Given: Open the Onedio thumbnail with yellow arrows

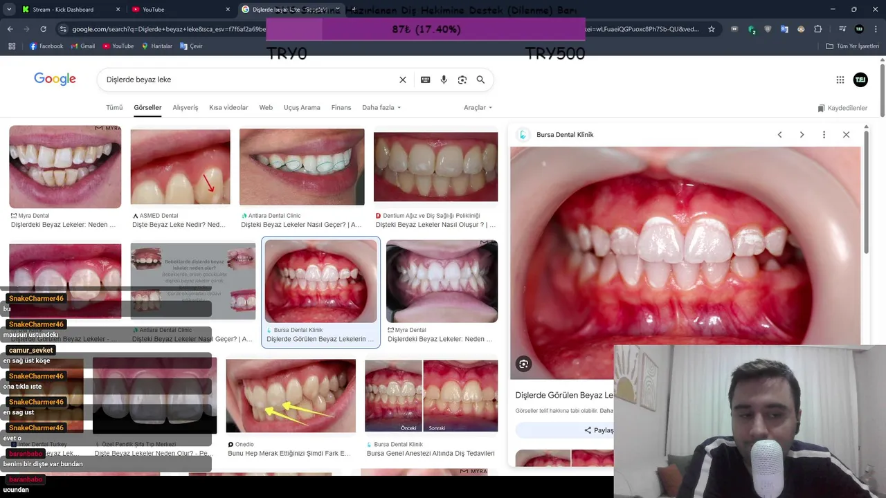Looking at the screenshot, I should point(291,396).
